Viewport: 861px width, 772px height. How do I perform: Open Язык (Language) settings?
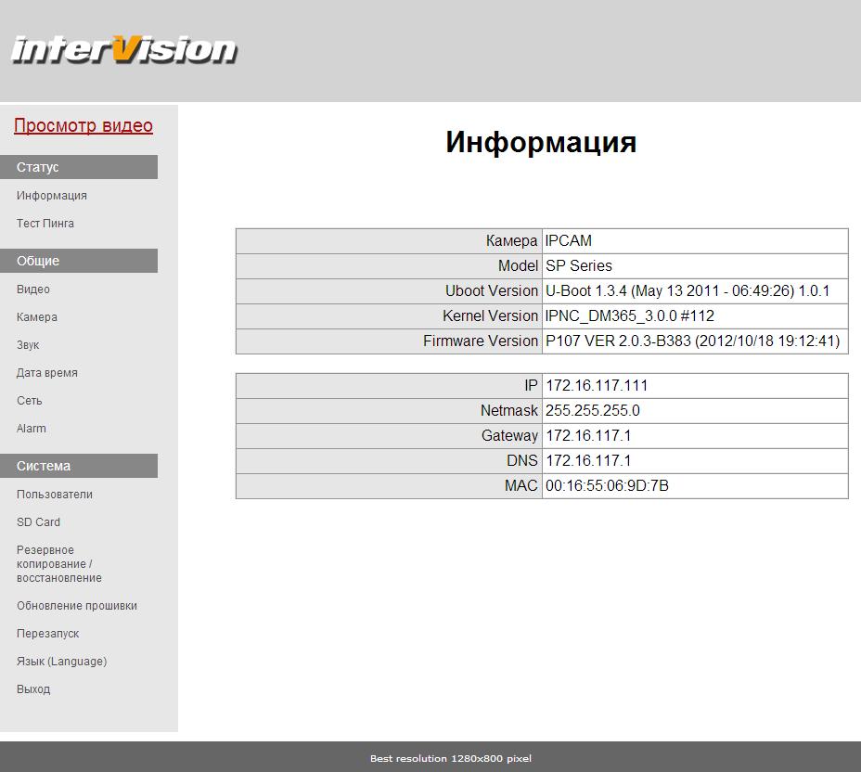[61, 662]
